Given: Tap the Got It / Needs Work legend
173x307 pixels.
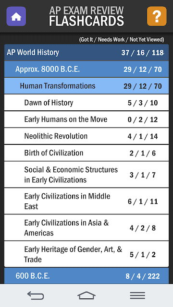Looking at the screenshot, I should (x=122, y=39).
